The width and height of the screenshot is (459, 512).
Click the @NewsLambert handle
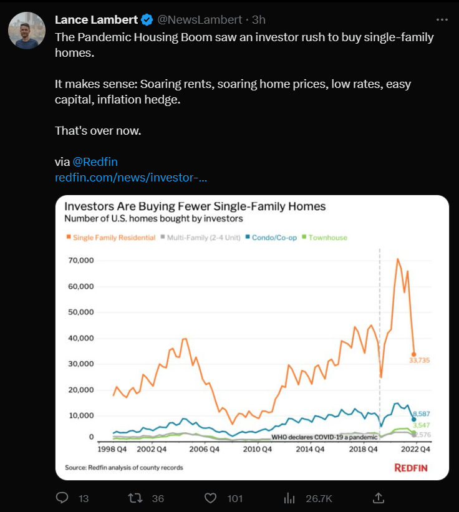pyautogui.click(x=200, y=20)
